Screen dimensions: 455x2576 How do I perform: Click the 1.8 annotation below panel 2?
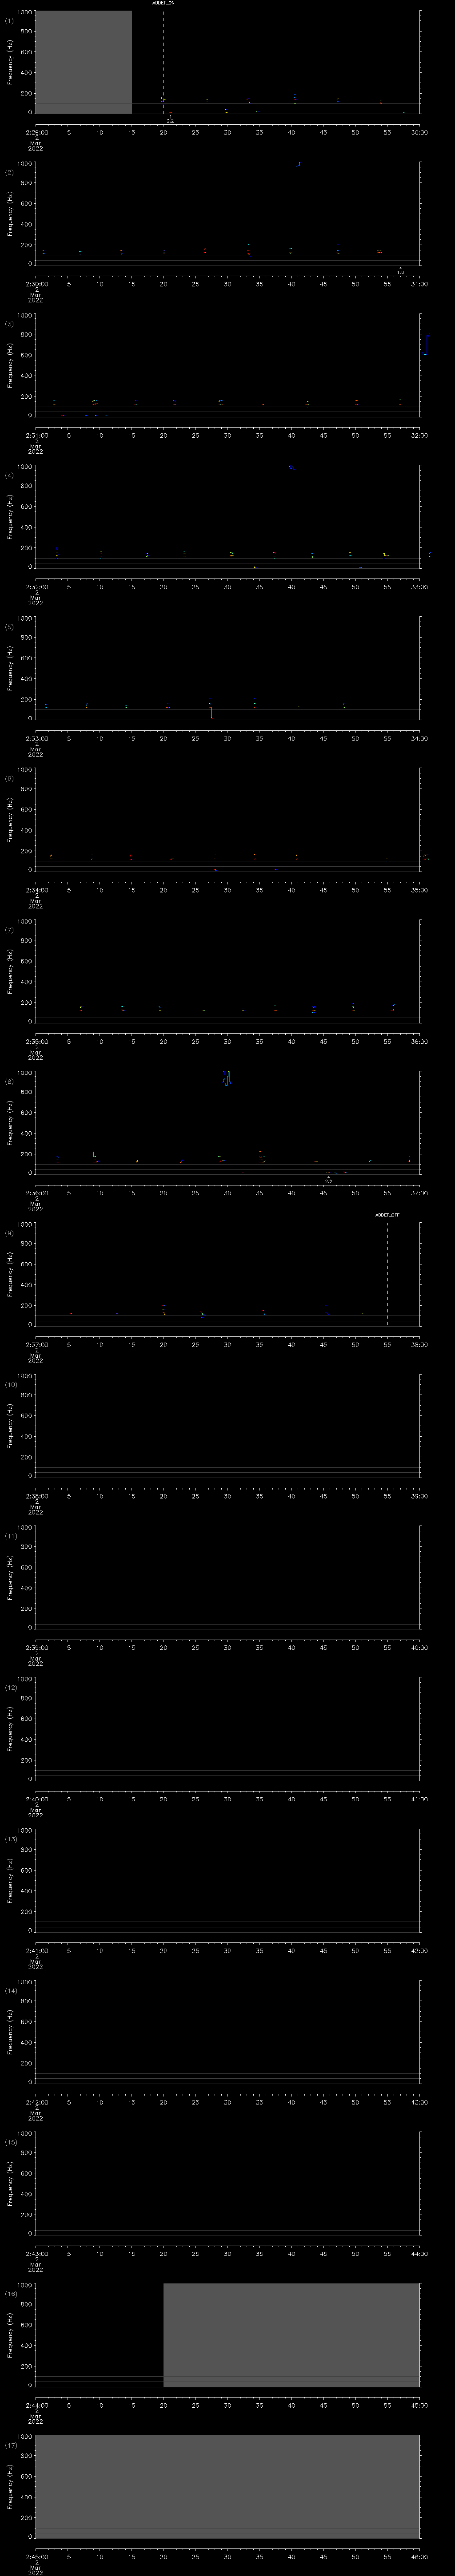coord(400,272)
